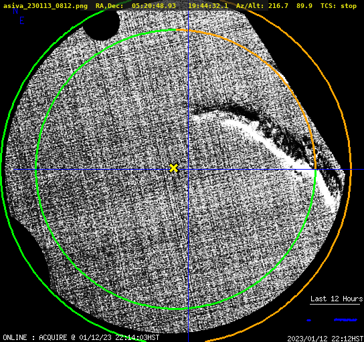Click the RA,Dec label in header
This screenshot has width=364, height=342.
(110, 6)
